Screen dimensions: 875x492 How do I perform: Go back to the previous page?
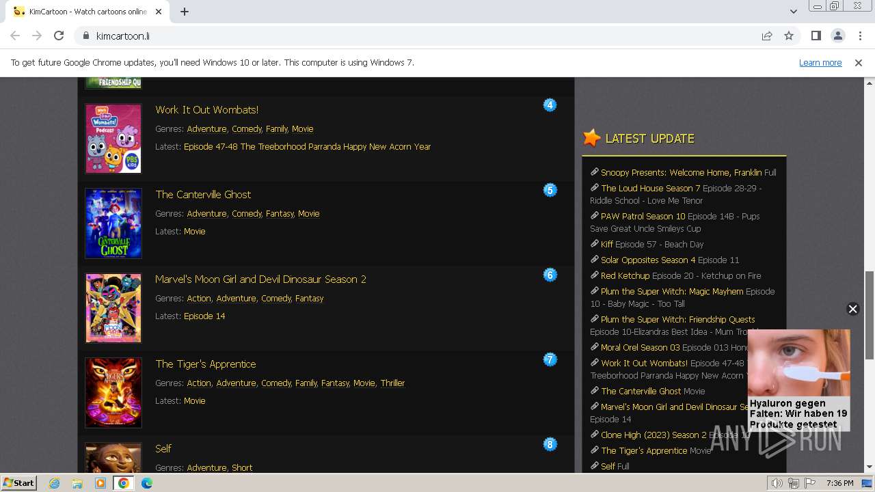coord(15,36)
